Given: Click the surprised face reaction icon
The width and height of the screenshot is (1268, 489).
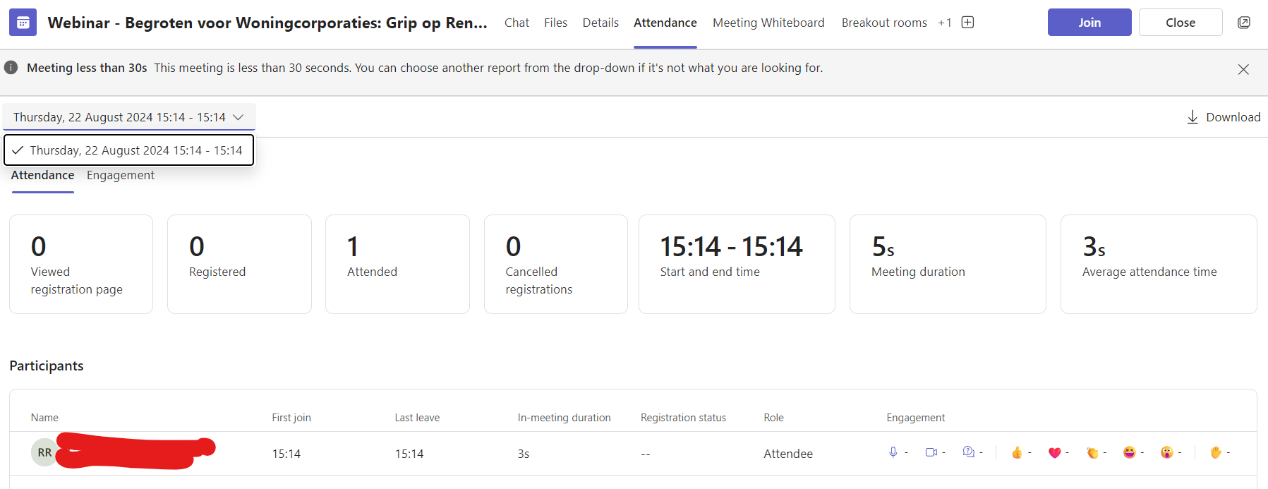Looking at the screenshot, I should [1167, 452].
